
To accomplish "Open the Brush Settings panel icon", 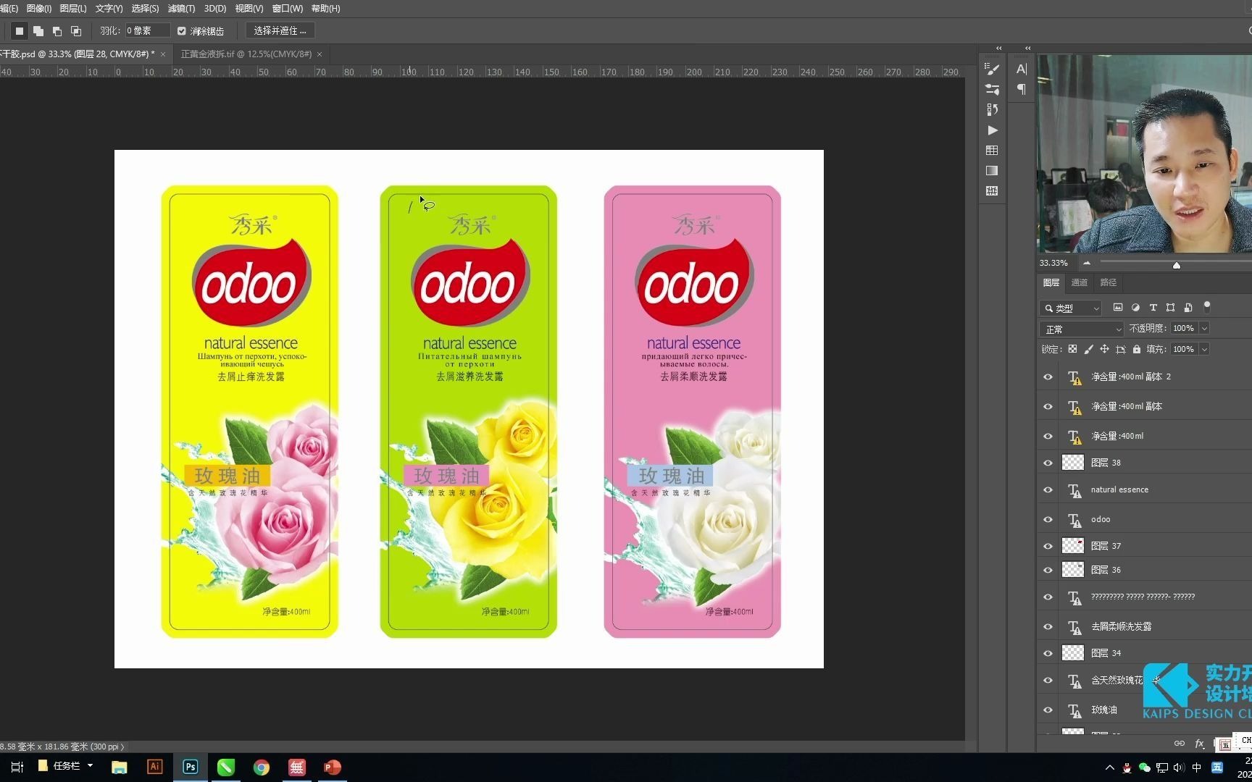I will 992,69.
